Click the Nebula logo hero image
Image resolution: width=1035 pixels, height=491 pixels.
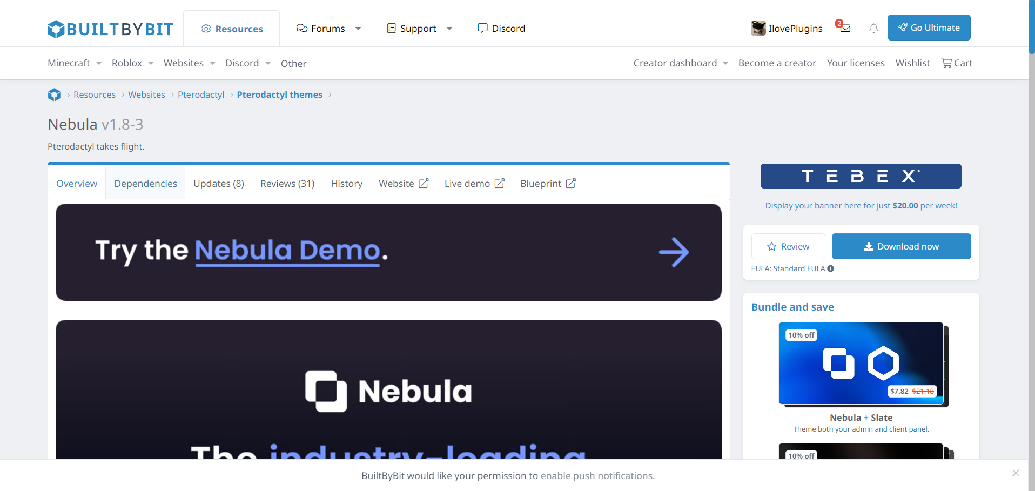pos(388,391)
